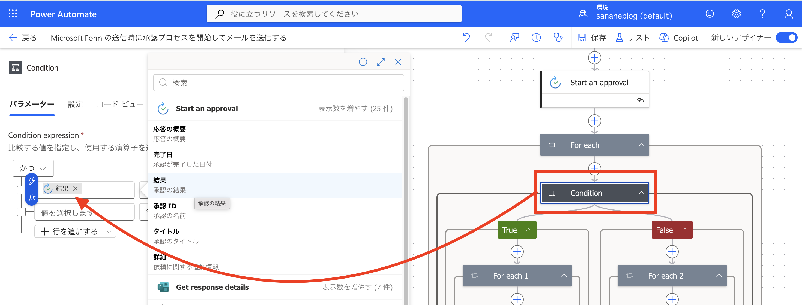Remove the 結果 token with its X
Viewport: 802px width, 305px height.
coord(75,188)
